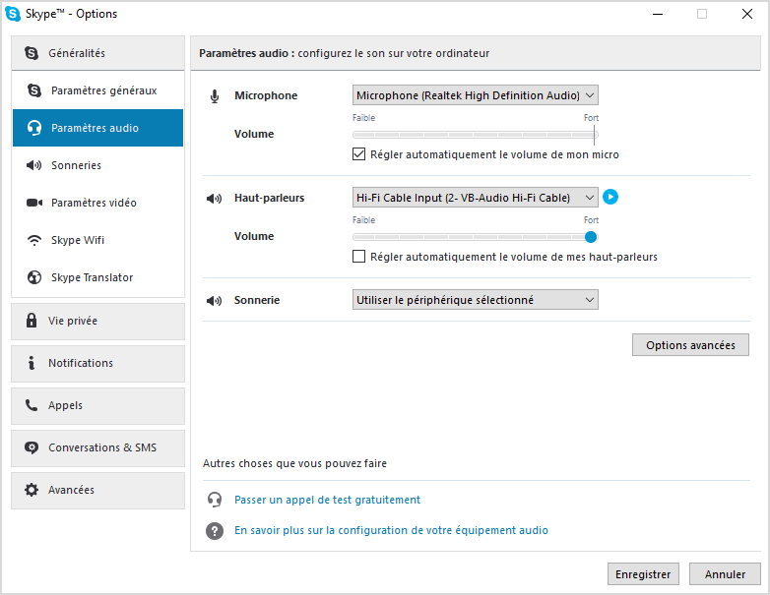The height and width of the screenshot is (595, 770).
Task: Click the speaker icon beside Sonneries
Action: coord(33,165)
